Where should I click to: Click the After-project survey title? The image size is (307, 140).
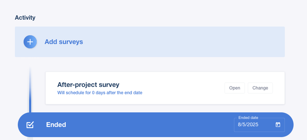88,85
